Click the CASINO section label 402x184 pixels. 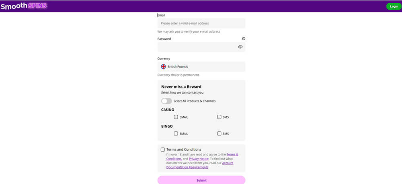[x=168, y=110]
